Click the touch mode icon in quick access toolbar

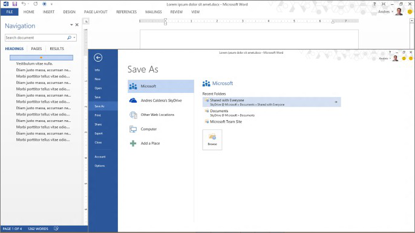(45, 4)
